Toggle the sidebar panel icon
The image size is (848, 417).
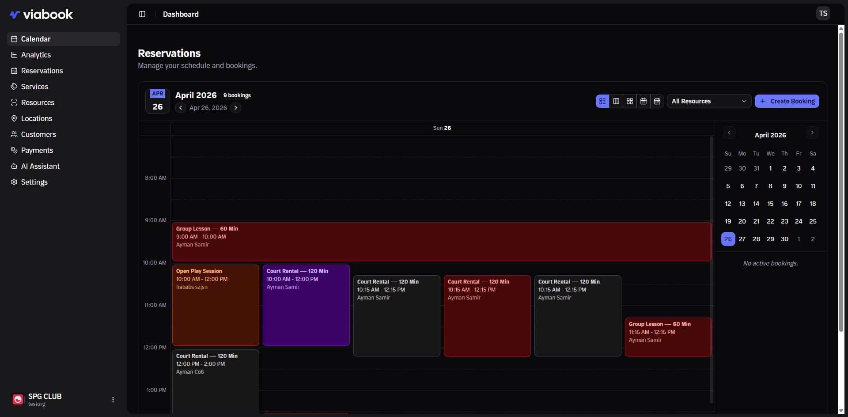pyautogui.click(x=142, y=14)
